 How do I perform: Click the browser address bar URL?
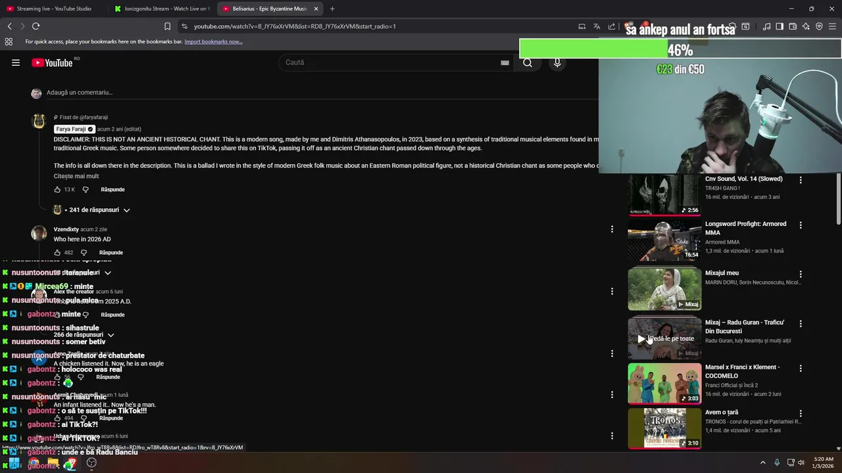pos(295,26)
